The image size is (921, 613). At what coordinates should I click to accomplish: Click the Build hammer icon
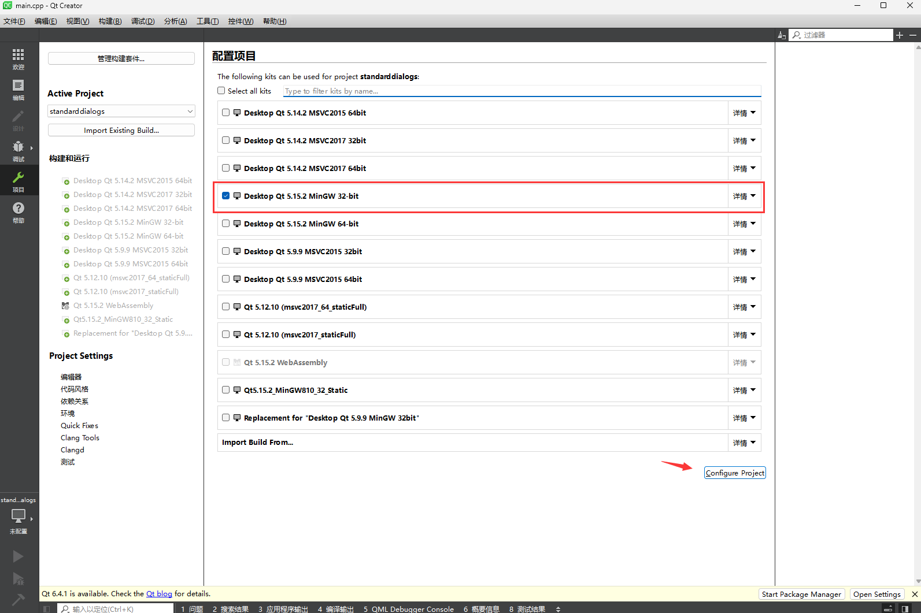tap(19, 600)
